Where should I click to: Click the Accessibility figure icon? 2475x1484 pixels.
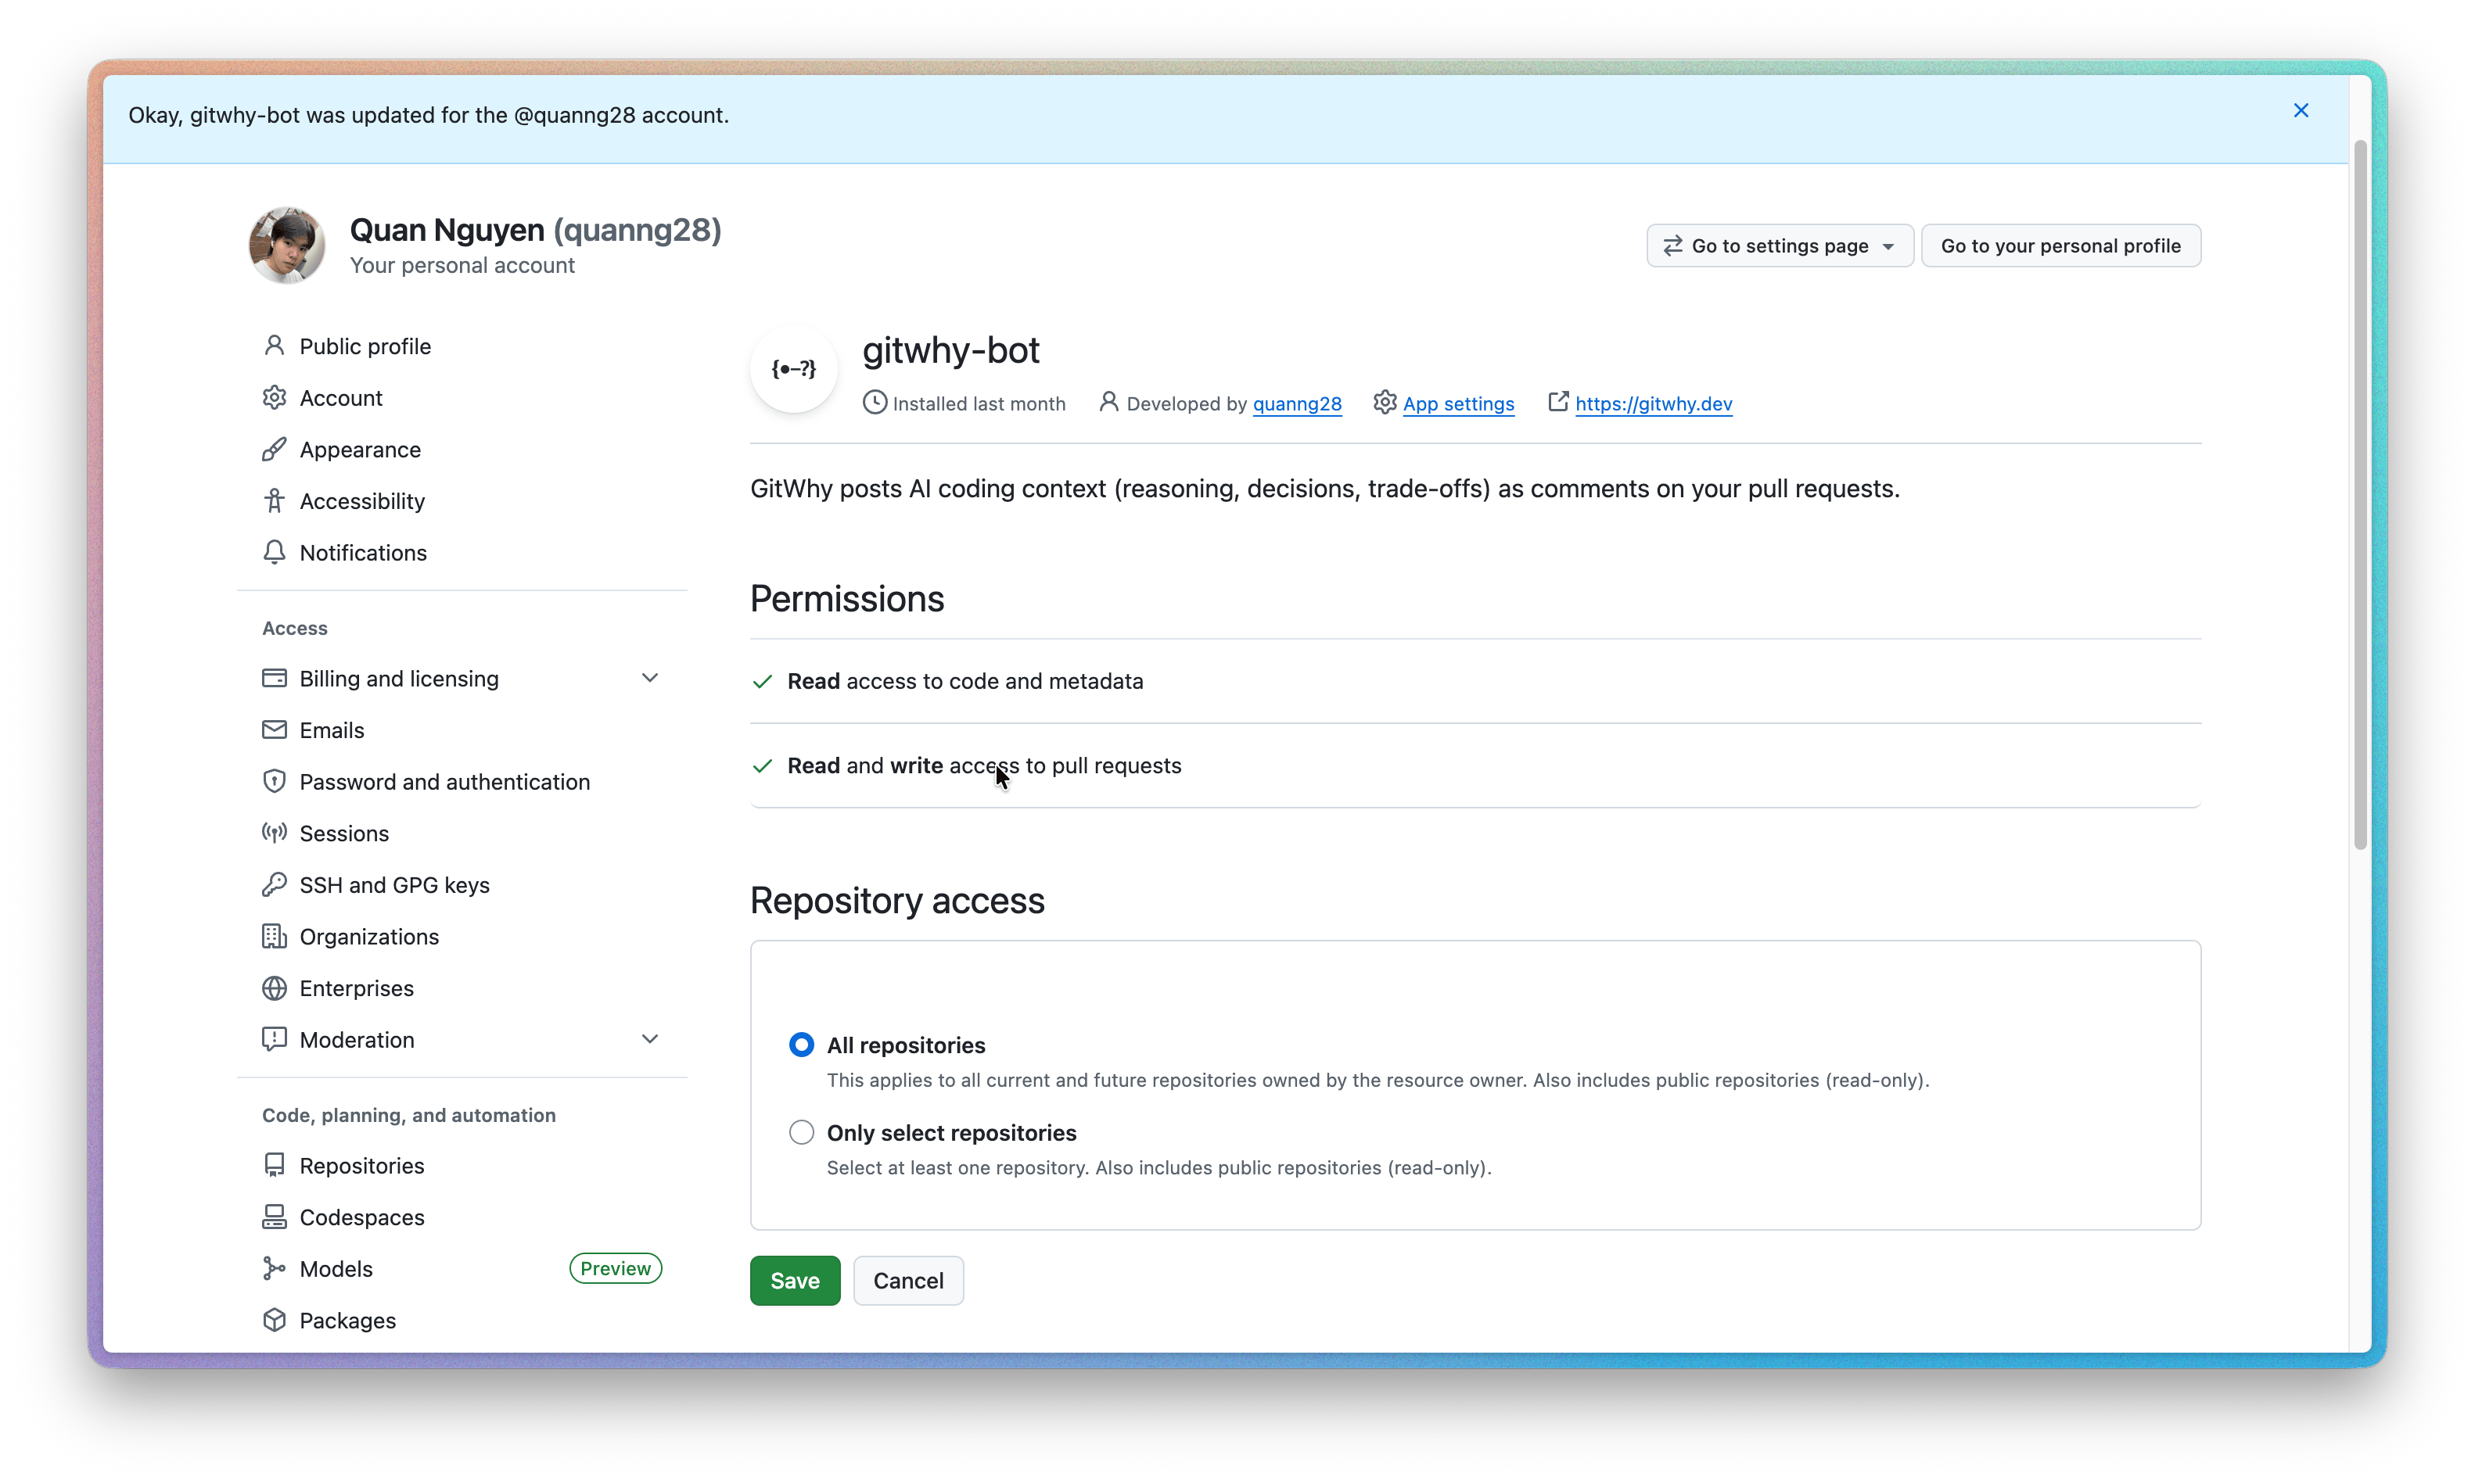(274, 501)
